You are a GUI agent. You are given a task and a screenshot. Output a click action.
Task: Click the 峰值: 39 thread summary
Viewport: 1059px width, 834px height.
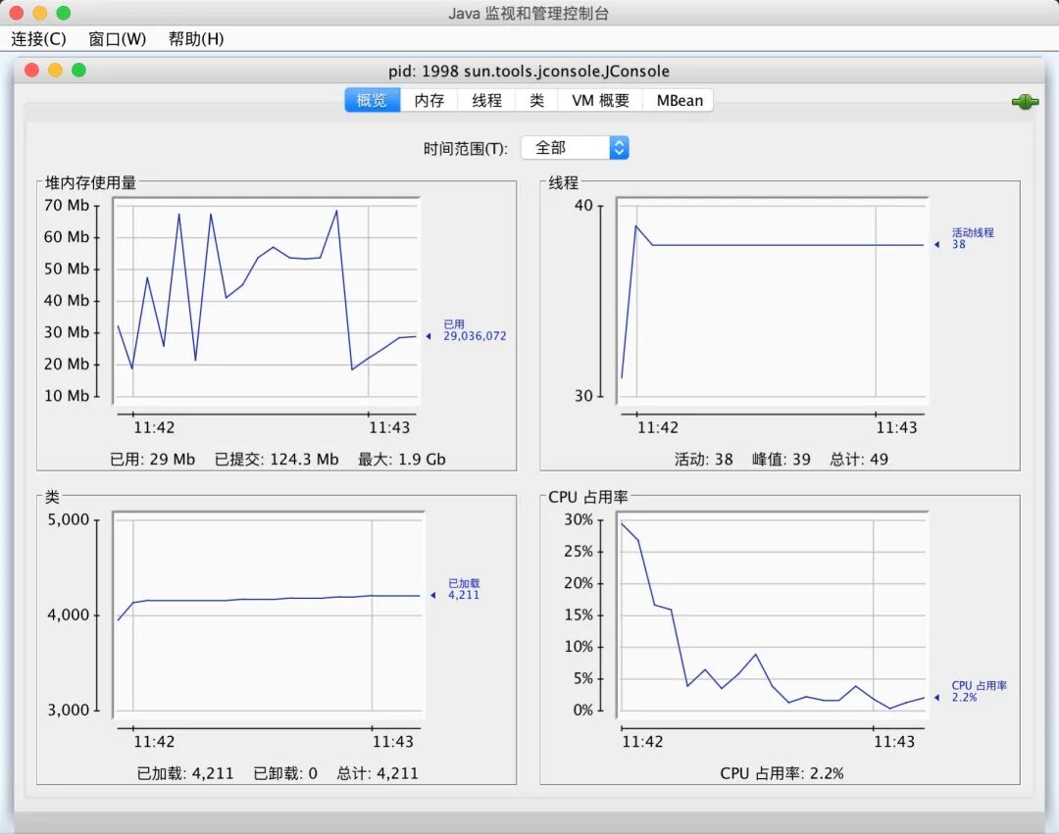point(781,459)
